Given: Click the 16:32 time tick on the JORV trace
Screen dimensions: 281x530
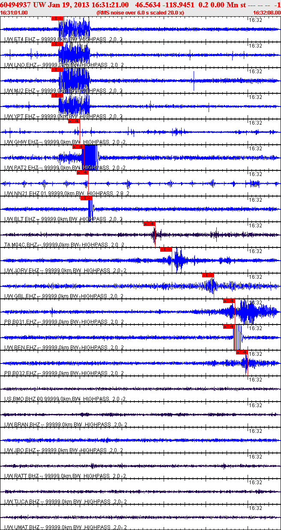Looking at the screenshot, I should (256, 251).
